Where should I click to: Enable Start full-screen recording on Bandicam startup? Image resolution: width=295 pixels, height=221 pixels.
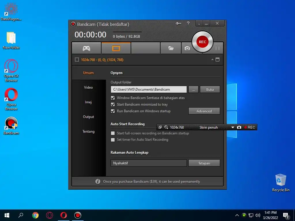113,133
